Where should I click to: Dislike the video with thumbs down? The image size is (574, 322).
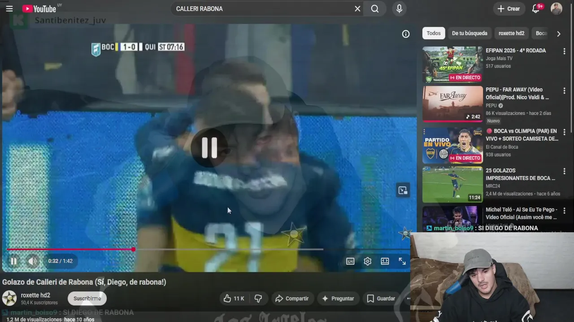[x=258, y=298]
